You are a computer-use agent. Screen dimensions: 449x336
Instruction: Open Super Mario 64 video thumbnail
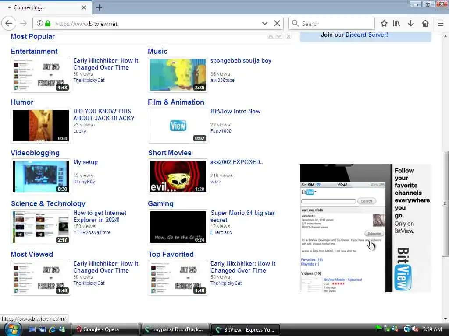coord(178,227)
